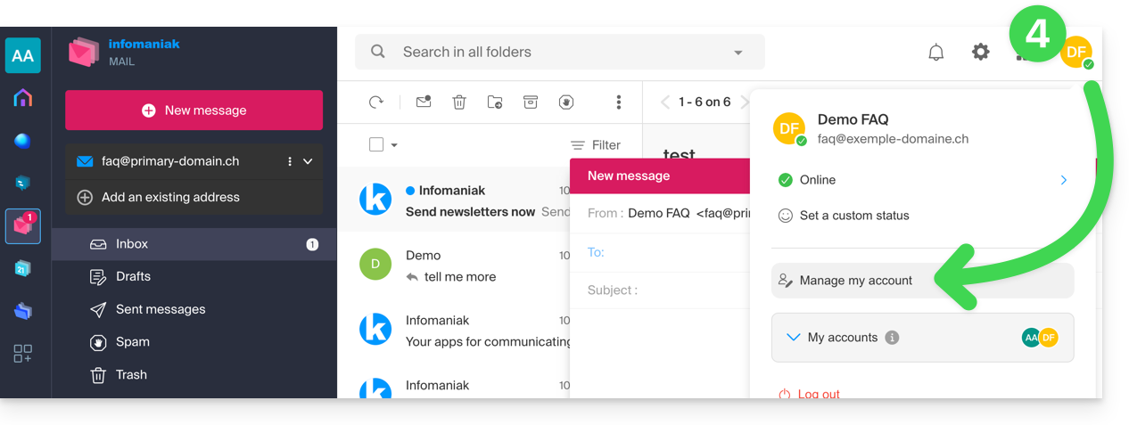Open the Filter options
This screenshot has height=425, width=1129.
pyautogui.click(x=596, y=145)
